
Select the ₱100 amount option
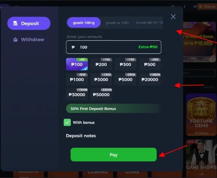[x=77, y=64]
